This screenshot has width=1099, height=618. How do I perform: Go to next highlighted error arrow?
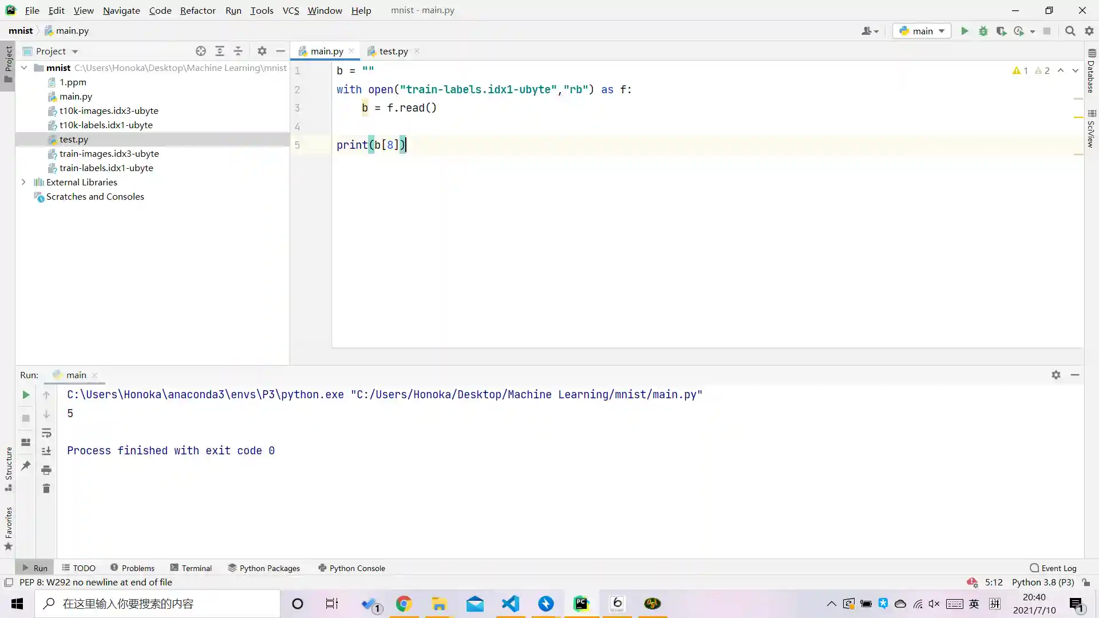point(1076,70)
